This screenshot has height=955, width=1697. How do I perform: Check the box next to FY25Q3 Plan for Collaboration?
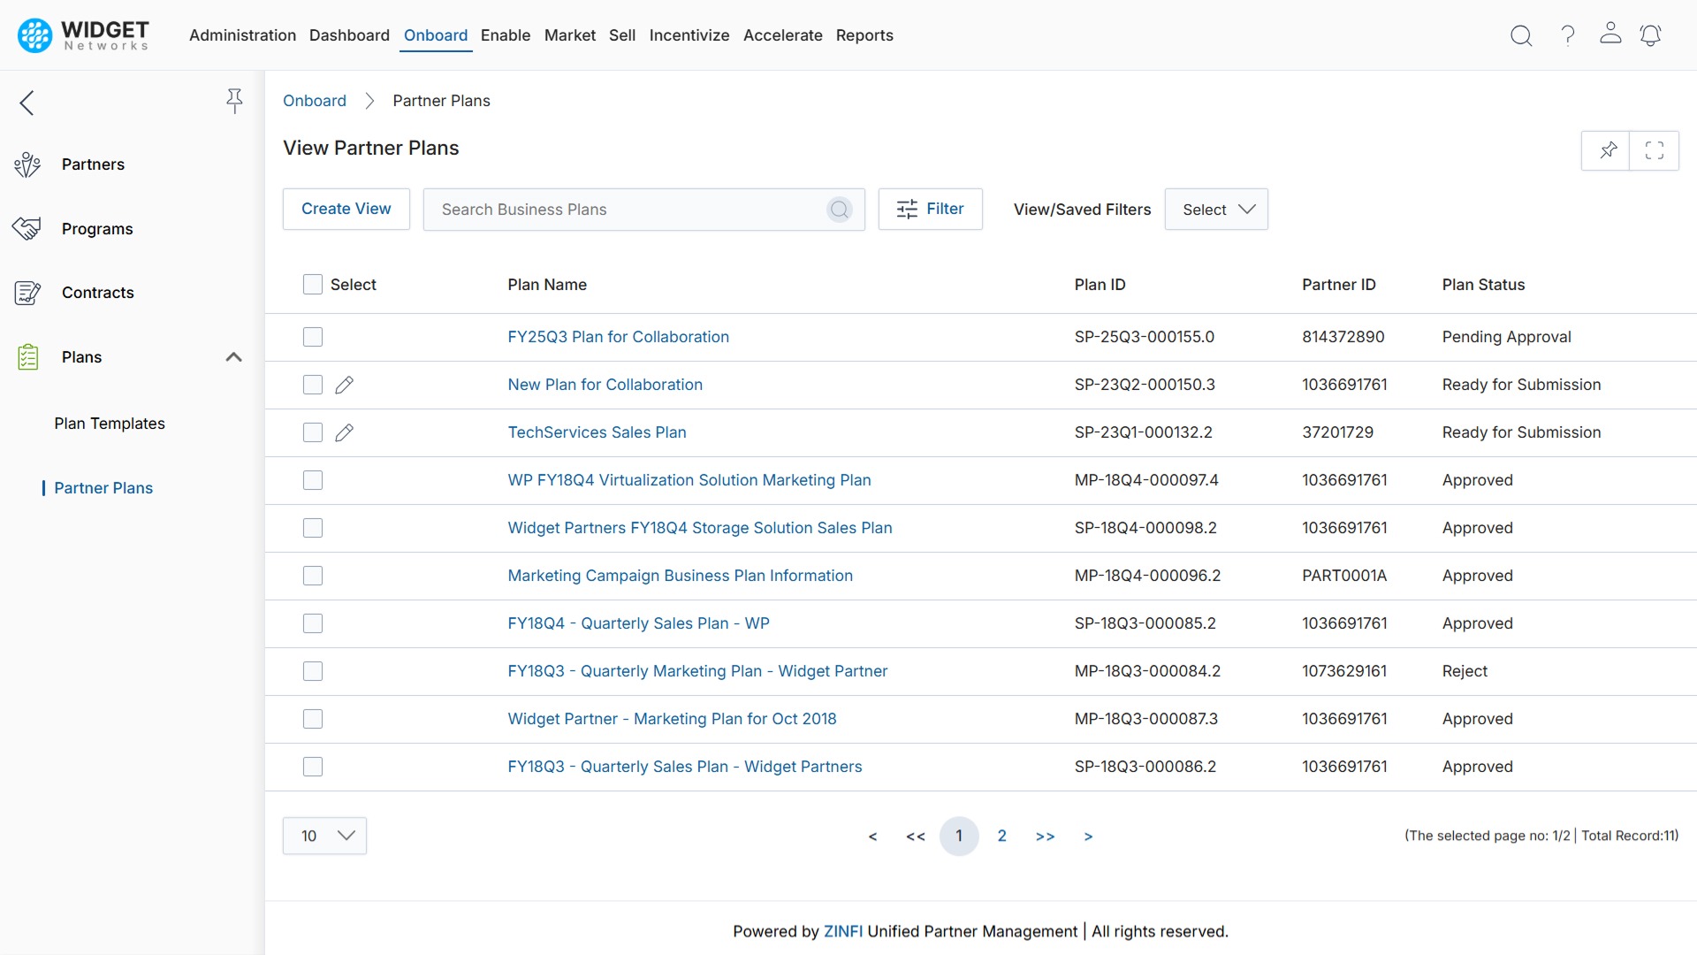[313, 337]
